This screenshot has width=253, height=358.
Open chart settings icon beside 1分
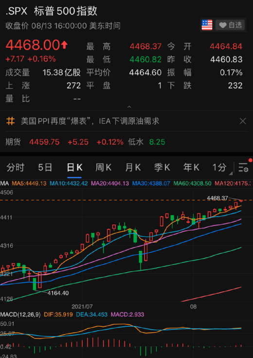pos(243,168)
